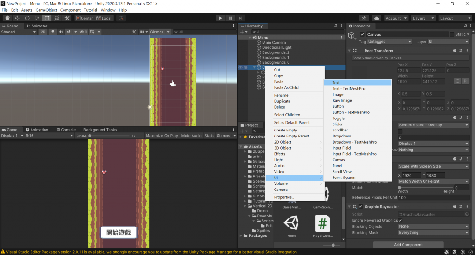Select Main Camera in Hierarchy
This screenshot has height=255, width=475.
[274, 43]
